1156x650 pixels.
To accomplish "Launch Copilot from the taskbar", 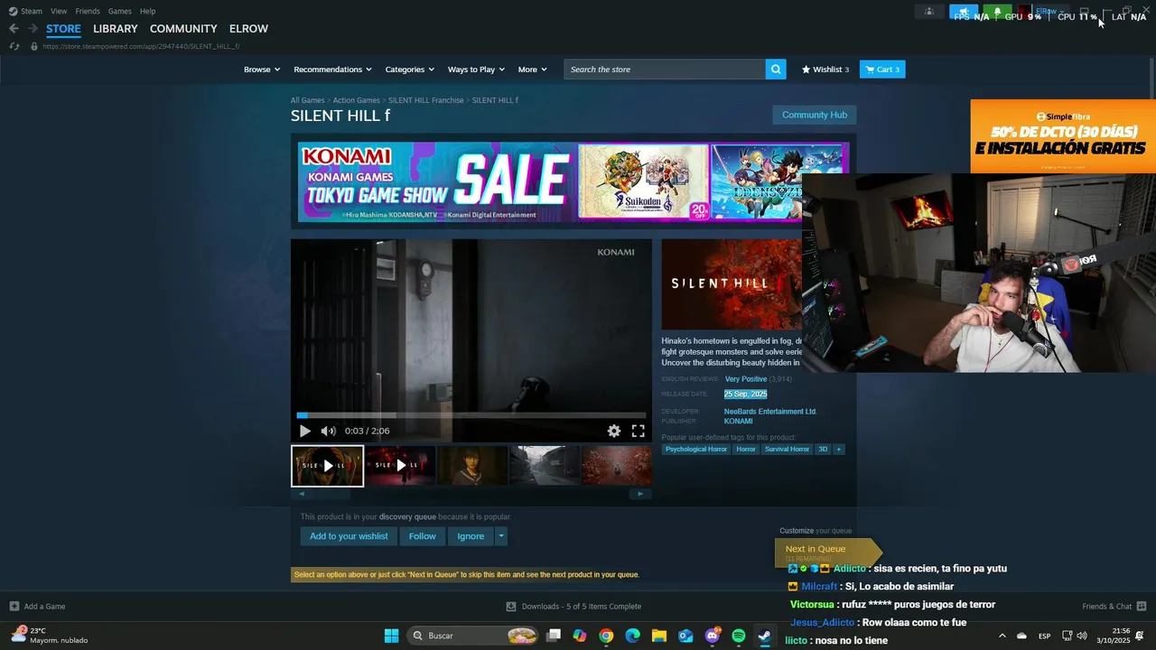I will [x=580, y=636].
